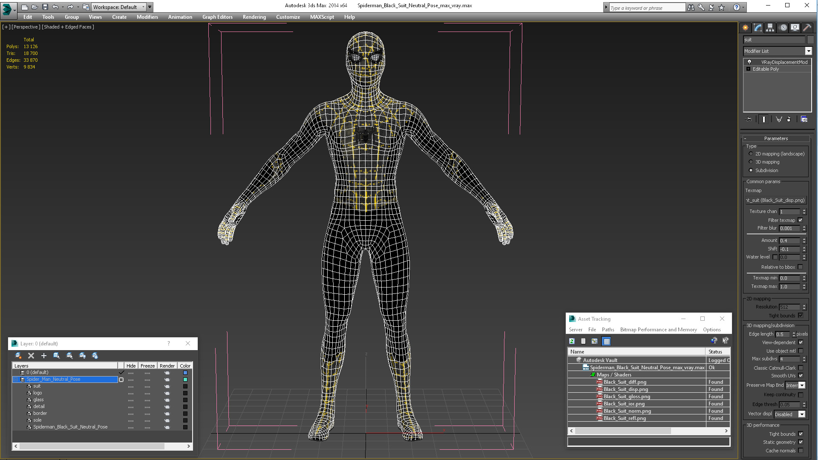Click Shaded + Edged Faces viewport label

coord(68,27)
